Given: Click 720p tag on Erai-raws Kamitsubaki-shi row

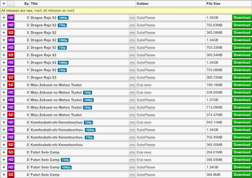Looking at the screenshot, I should pos(88,123).
